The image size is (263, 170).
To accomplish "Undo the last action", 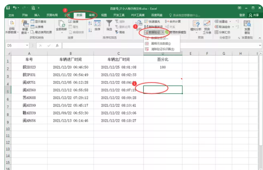I will [x=15, y=8].
